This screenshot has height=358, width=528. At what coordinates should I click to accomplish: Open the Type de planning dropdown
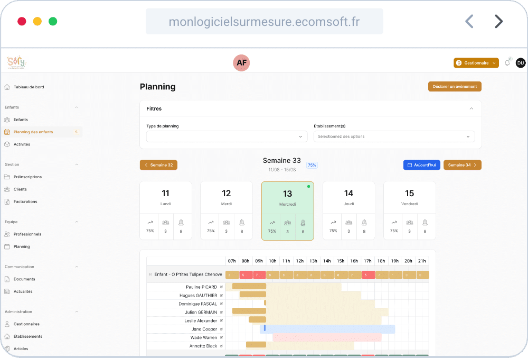click(x=227, y=136)
